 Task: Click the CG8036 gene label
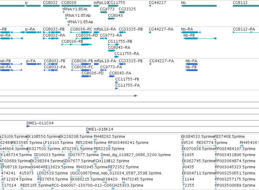coord(69,3)
